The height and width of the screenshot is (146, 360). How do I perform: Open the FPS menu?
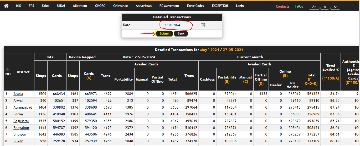31,6
